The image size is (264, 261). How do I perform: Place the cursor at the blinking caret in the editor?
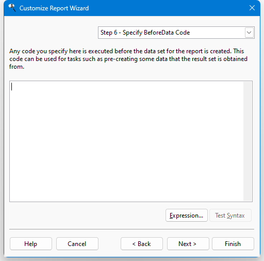12,87
